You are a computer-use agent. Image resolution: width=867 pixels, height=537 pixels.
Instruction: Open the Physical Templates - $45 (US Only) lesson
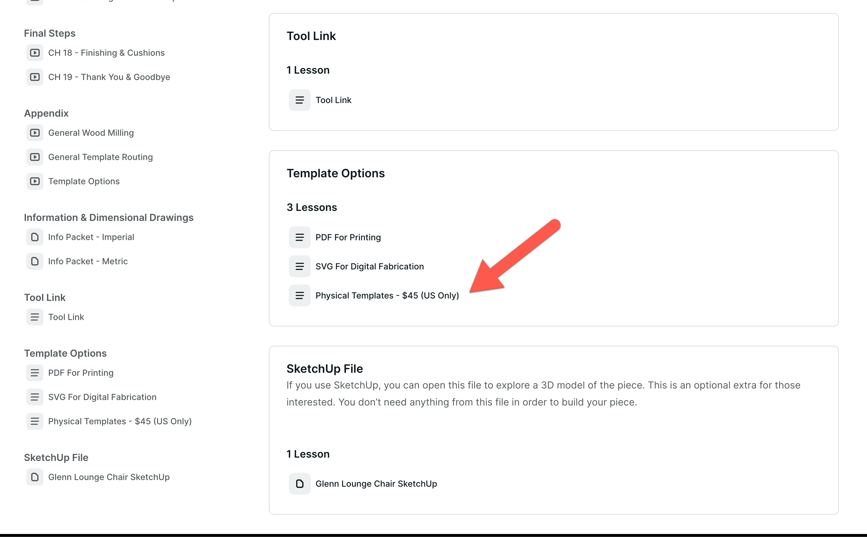click(x=387, y=295)
